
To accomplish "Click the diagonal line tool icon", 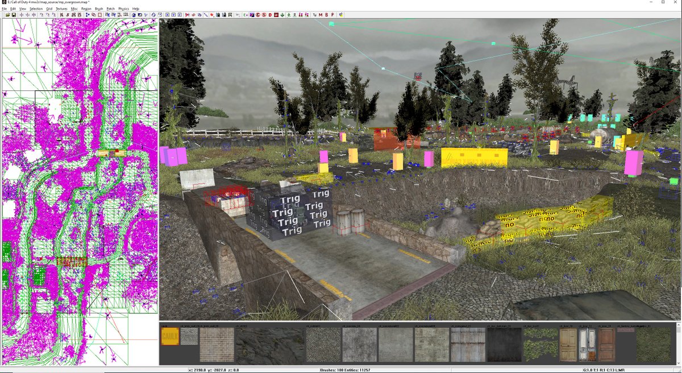I will [206, 15].
